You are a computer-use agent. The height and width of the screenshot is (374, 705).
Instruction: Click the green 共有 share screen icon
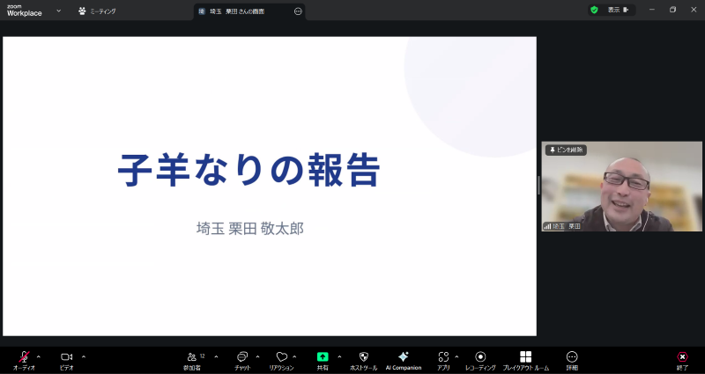click(x=323, y=357)
